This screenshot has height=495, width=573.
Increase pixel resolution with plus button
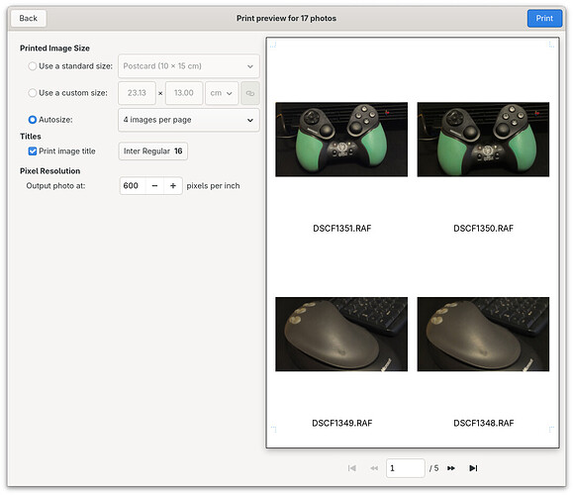tap(173, 186)
